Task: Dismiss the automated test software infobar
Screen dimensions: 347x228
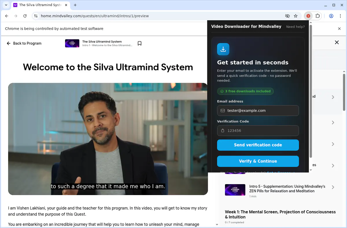Action: click(339, 29)
